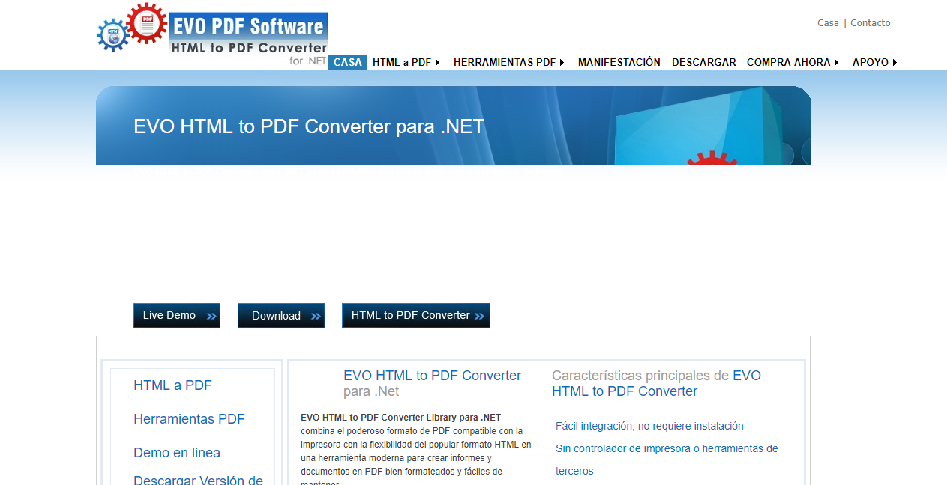This screenshot has height=485, width=947.
Task: Open the Contacto link at top right
Action: (871, 23)
